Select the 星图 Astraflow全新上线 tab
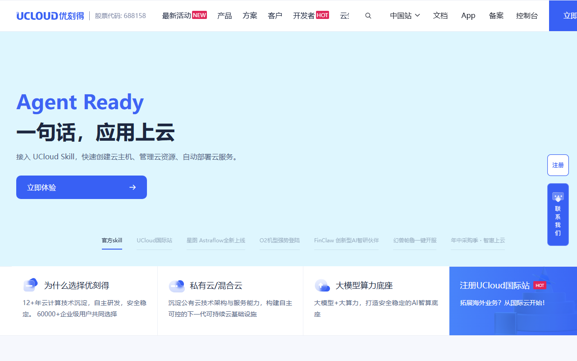 click(x=216, y=241)
